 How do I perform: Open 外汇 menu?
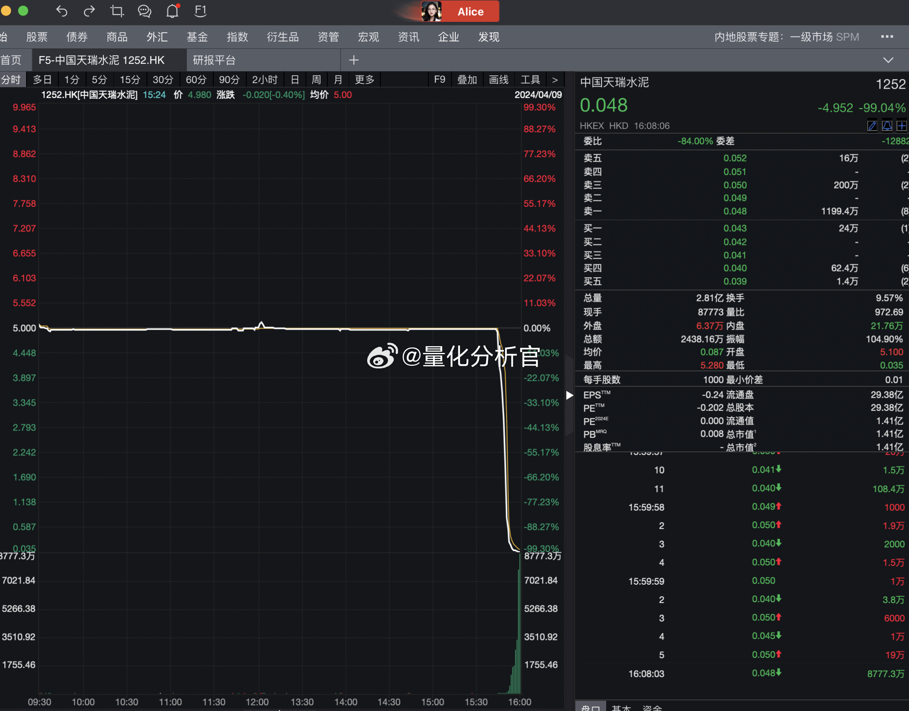click(157, 37)
